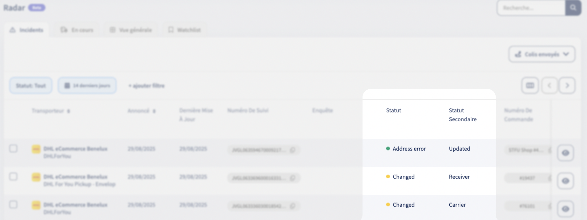This screenshot has height=220, width=587.
Task: Click the Changed status in the Receiver row
Action: [x=400, y=177]
